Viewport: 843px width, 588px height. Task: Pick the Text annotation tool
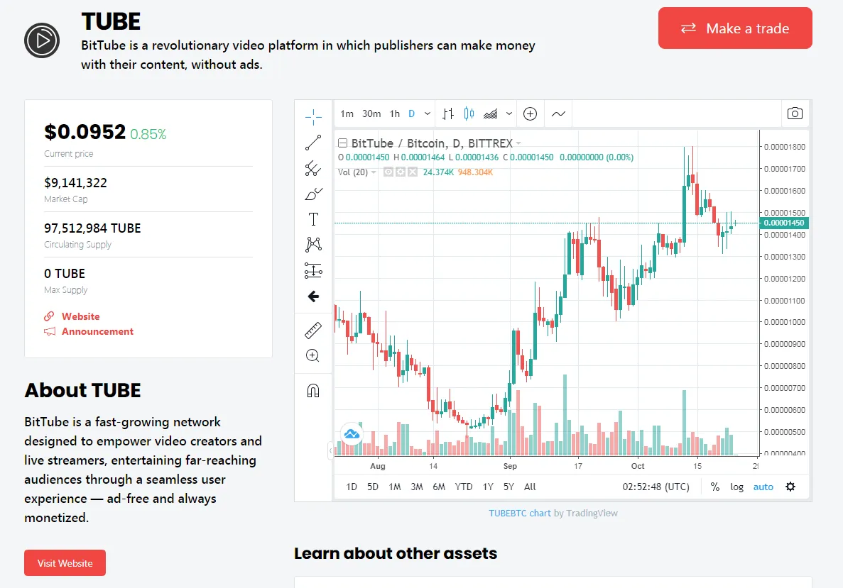313,219
